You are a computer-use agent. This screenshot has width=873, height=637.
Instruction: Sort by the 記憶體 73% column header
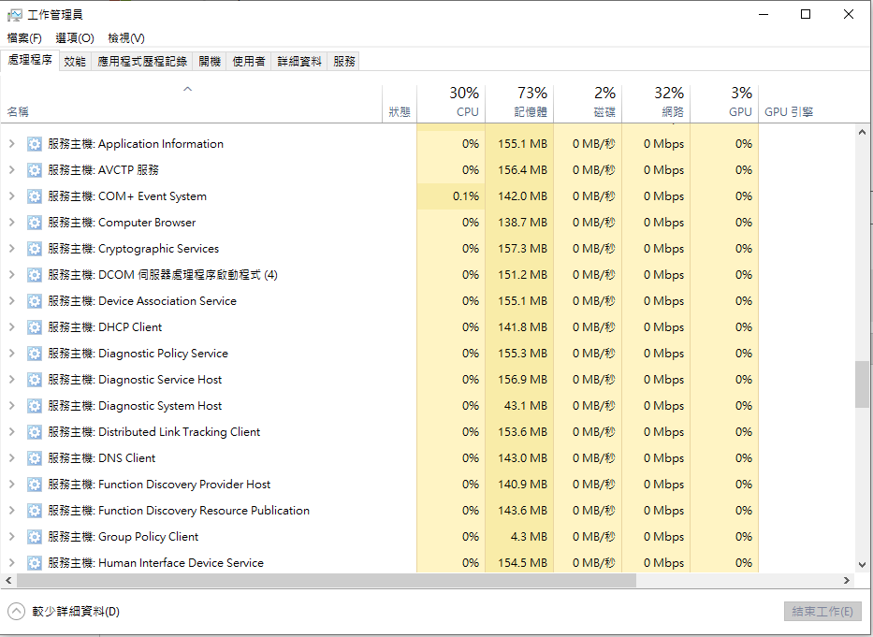point(519,104)
